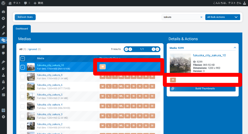Click the WordPress logo in the admin bar
This screenshot has width=248, height=134.
click(x=3, y=3)
